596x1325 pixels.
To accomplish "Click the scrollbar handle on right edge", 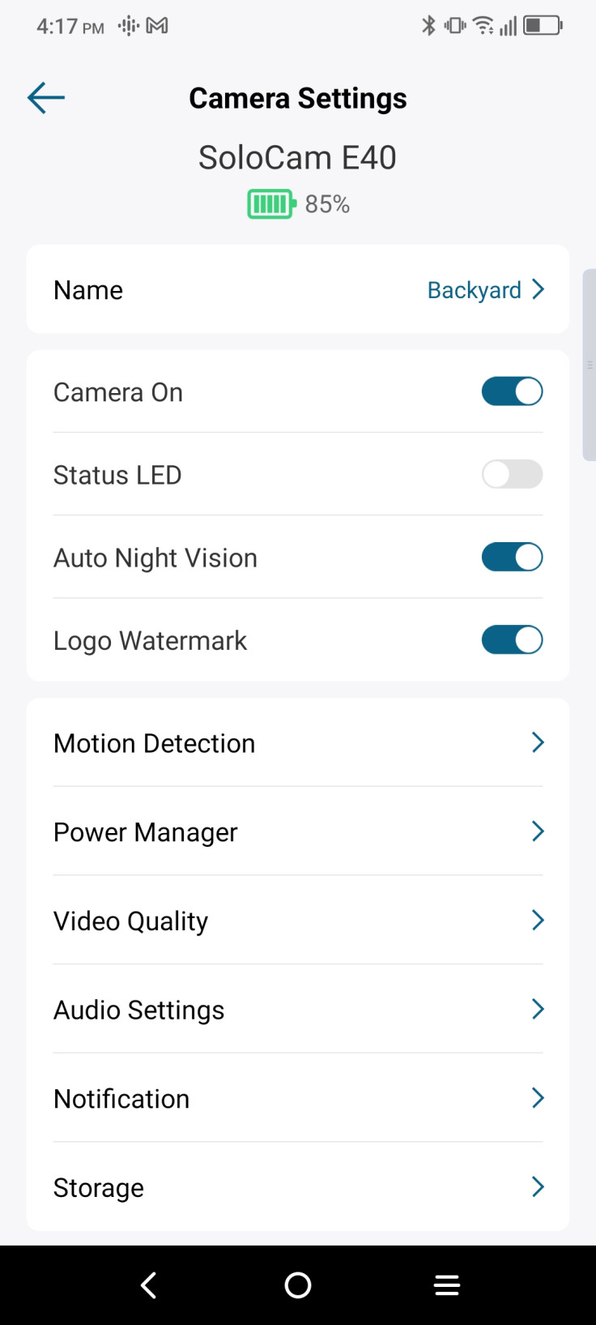I will [x=590, y=365].
